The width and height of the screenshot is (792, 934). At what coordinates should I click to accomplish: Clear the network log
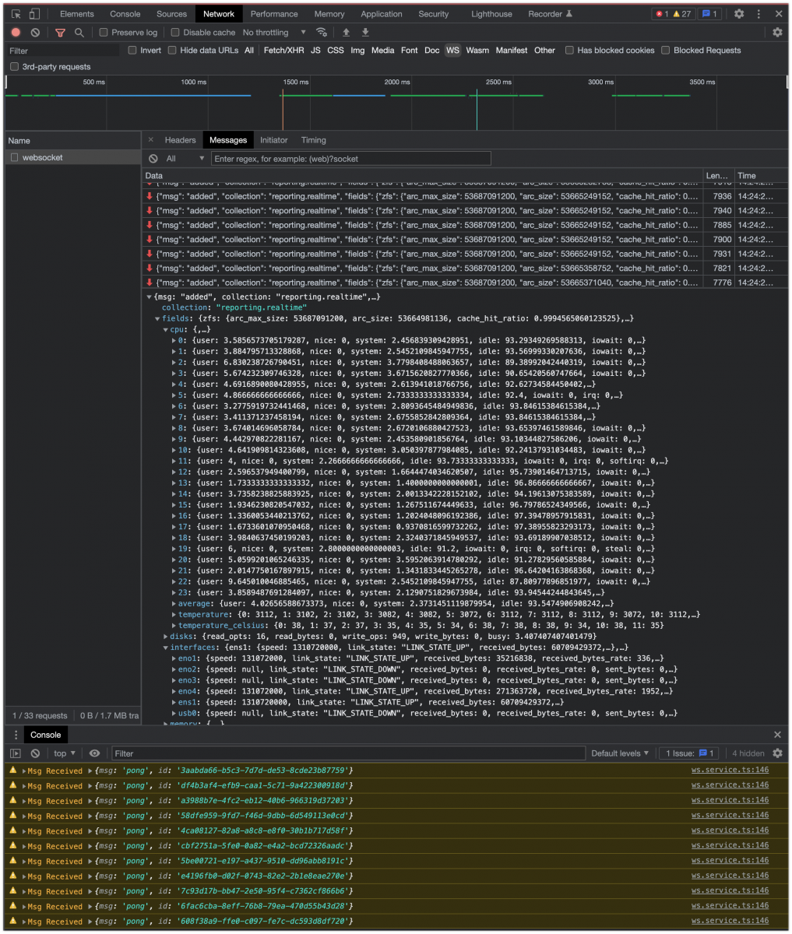click(x=35, y=33)
